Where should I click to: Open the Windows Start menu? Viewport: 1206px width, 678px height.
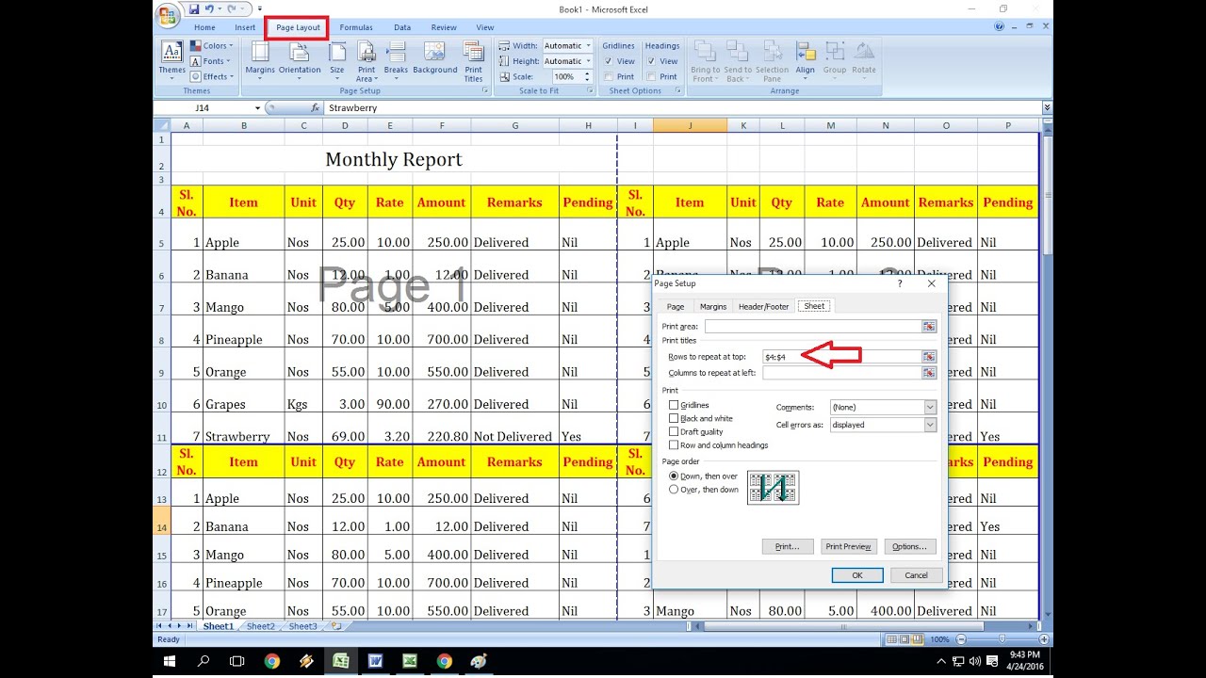point(170,661)
